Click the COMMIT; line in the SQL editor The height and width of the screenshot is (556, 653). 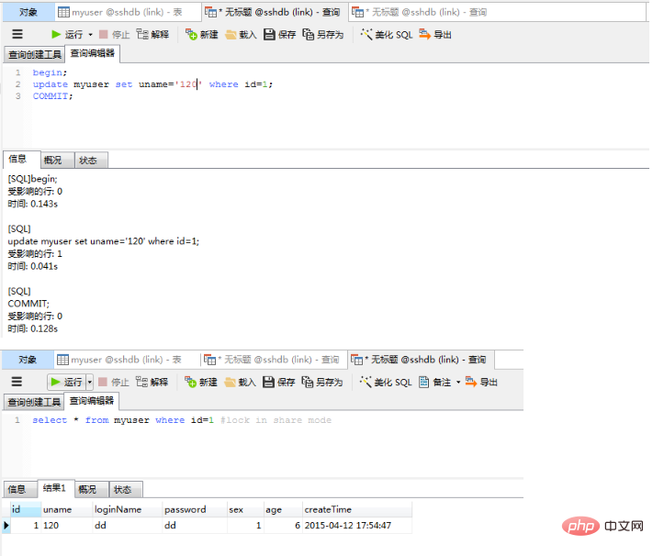[x=52, y=96]
